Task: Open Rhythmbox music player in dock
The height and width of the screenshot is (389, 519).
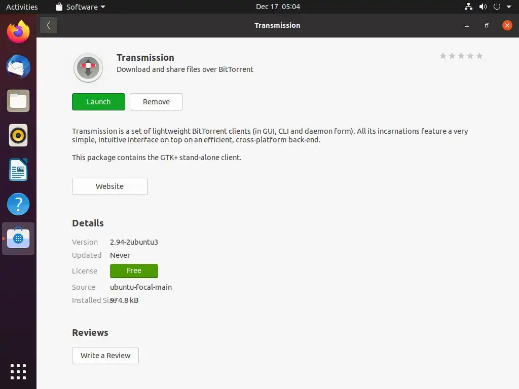Action: point(18,135)
